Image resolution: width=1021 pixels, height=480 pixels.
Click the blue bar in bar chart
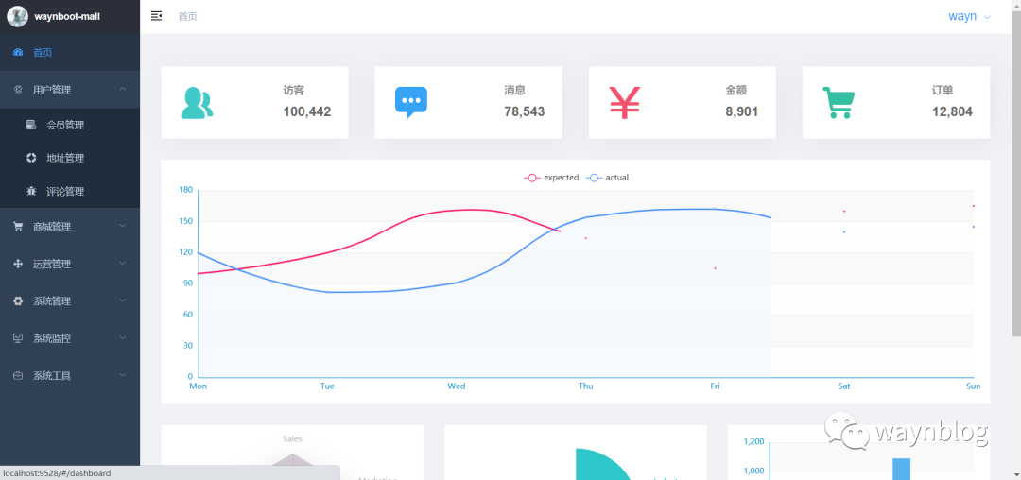coord(901,469)
